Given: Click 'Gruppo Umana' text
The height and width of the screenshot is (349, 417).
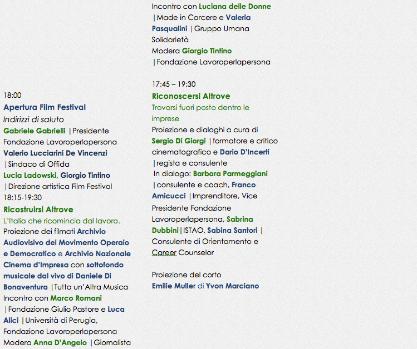Looking at the screenshot, I should click(222, 29).
